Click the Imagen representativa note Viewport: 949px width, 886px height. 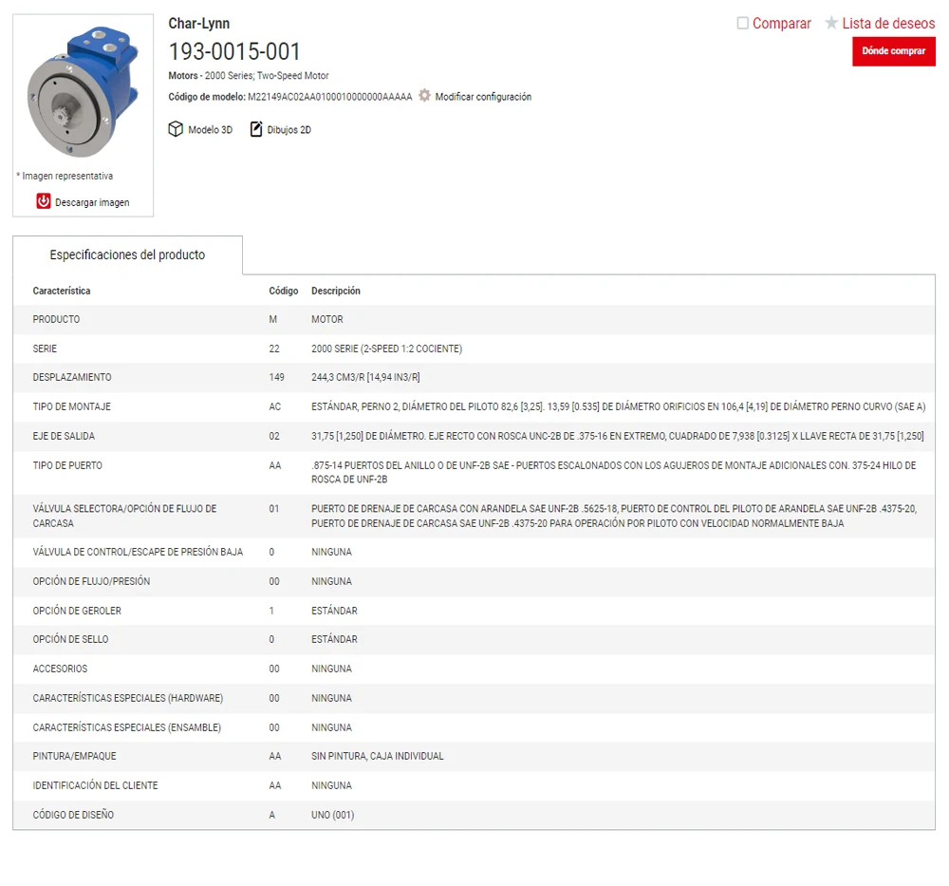coord(65,177)
